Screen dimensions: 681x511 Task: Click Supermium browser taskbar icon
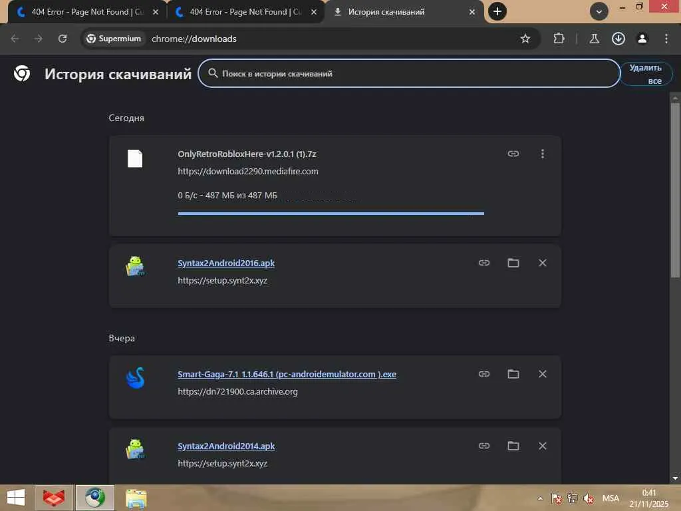tap(94, 498)
